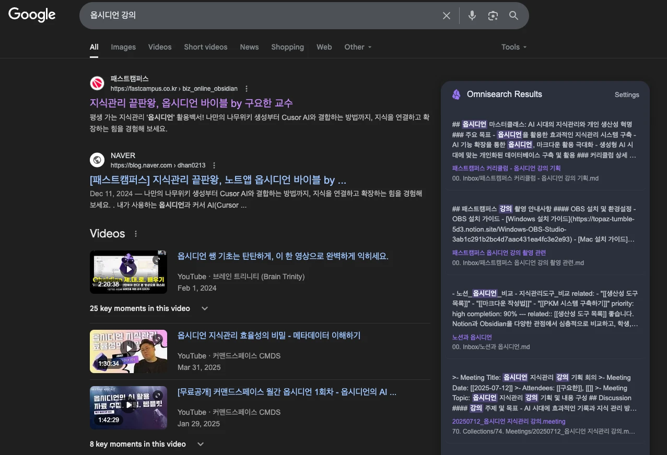This screenshot has height=455, width=667.
Task: Open [패스트캠퍼스] 지식관리 끝판왕 NAVER blog result
Action: coord(218,180)
